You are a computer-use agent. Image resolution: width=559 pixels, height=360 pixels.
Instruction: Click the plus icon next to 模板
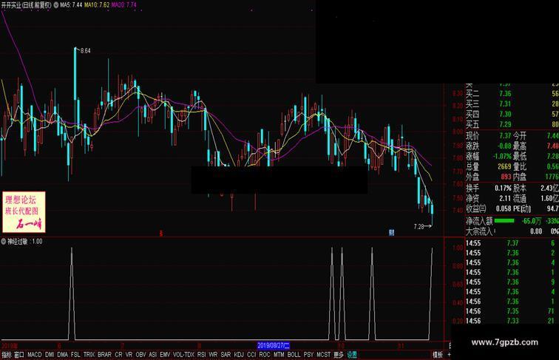click(450, 355)
